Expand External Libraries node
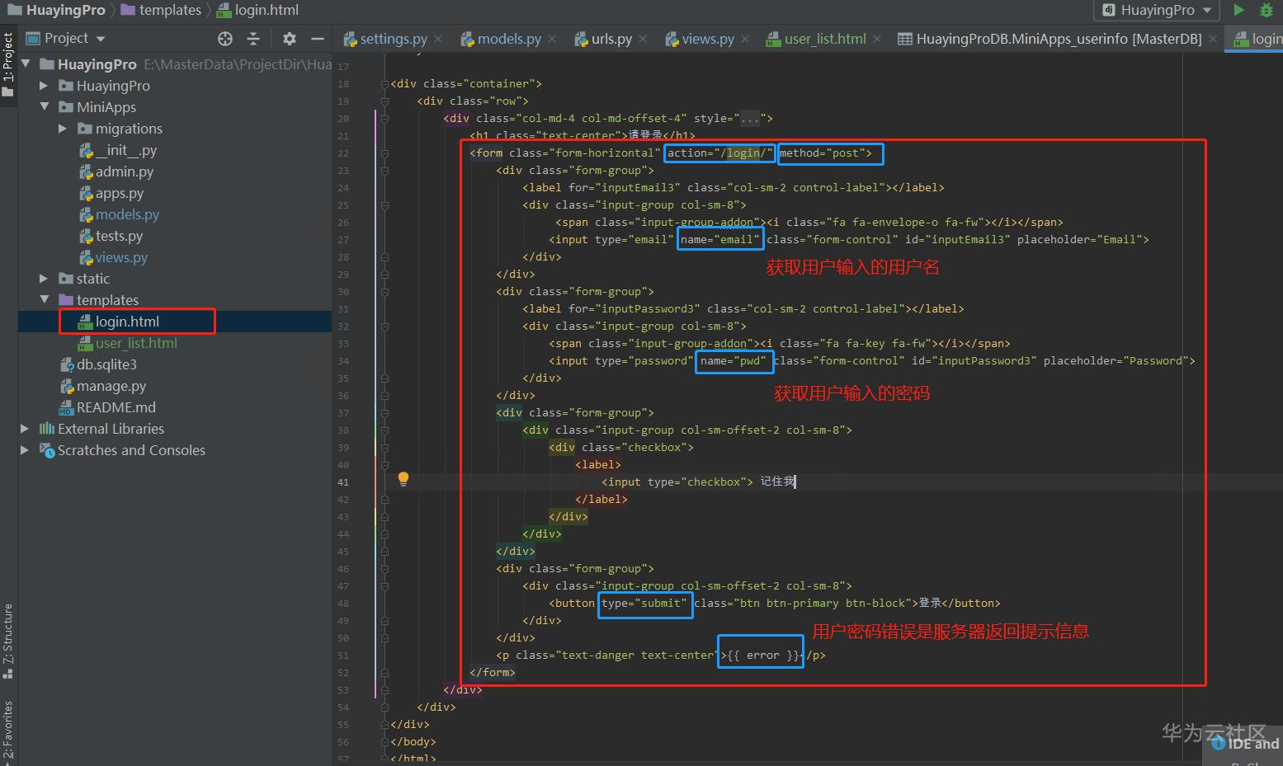 (25, 428)
